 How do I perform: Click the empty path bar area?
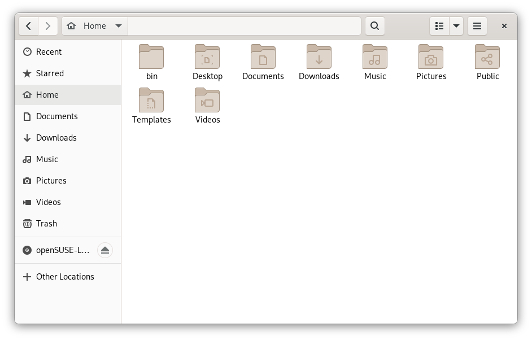click(x=244, y=26)
